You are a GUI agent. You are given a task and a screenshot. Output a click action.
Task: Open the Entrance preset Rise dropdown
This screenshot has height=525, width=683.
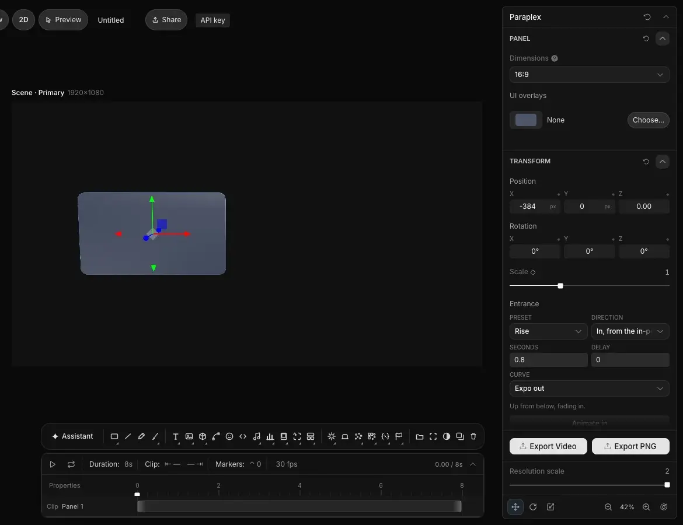548,331
